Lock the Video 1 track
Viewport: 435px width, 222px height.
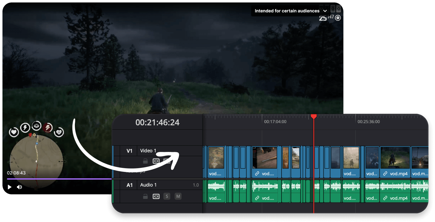[x=145, y=161]
